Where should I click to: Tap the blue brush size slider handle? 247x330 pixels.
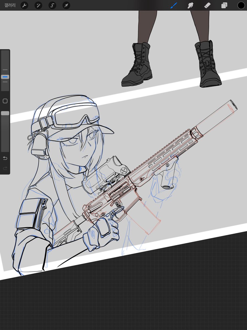coord(5,76)
